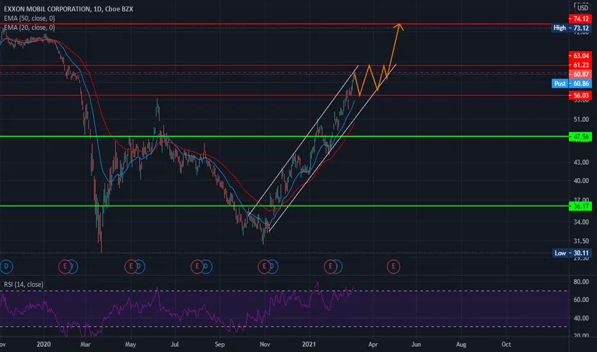The width and height of the screenshot is (597, 352).
Task: Click the 2020 label on time axis
Action: pos(44,344)
